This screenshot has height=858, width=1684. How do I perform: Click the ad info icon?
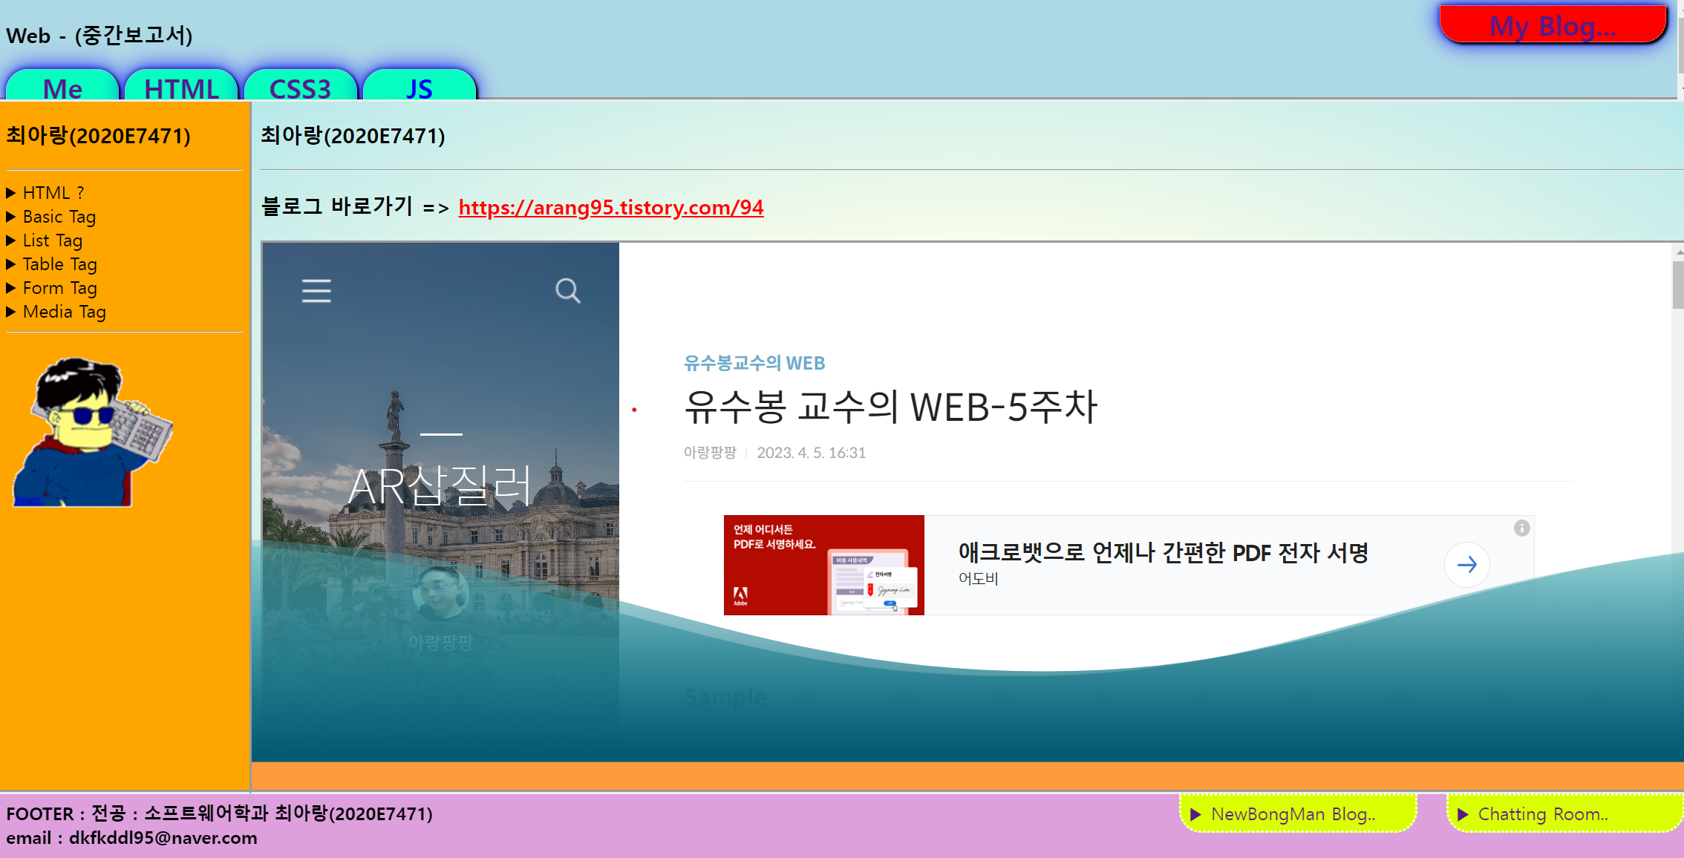(1521, 528)
